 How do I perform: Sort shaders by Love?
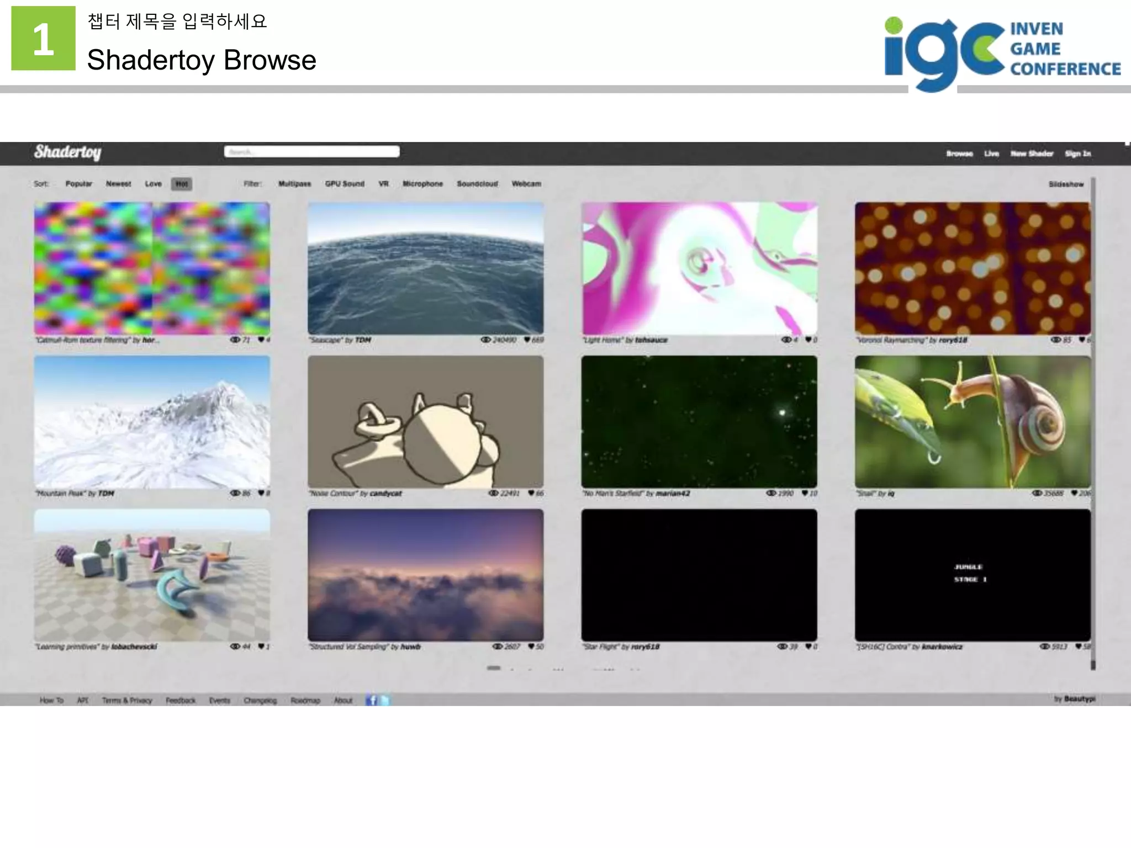153,184
